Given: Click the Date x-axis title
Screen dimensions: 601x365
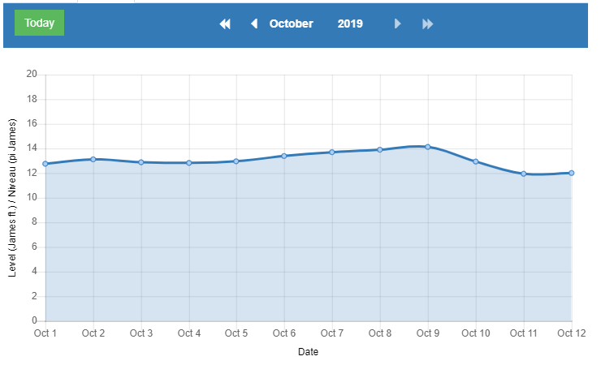Looking at the screenshot, I should point(308,352).
